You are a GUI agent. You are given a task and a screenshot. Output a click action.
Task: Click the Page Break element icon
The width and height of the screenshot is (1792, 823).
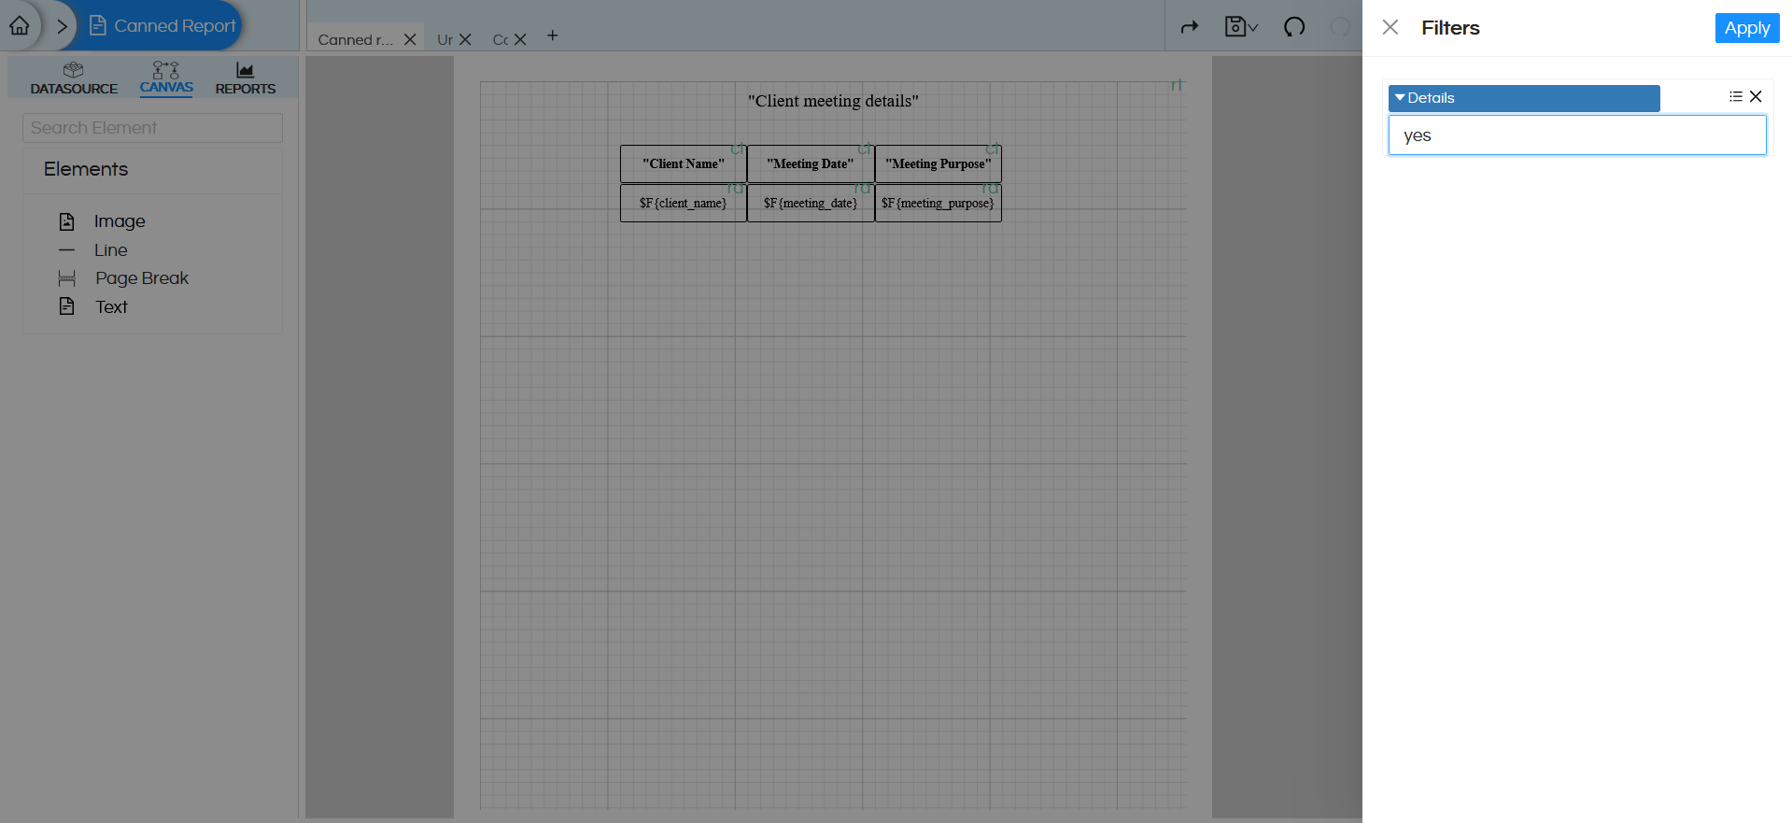[66, 278]
